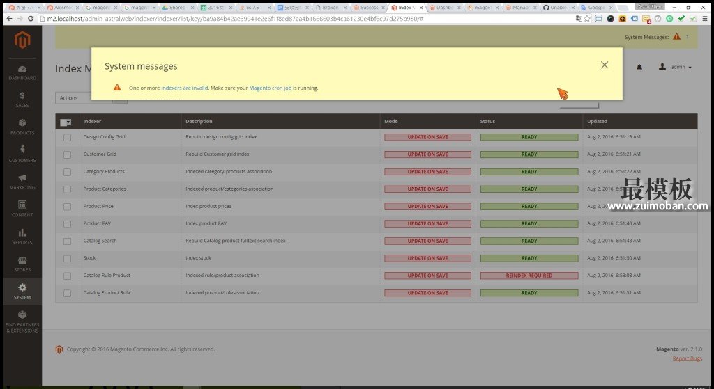Screen dimensions: 714x389
Task: Open the Marketing sidebar menu
Action: [x=22, y=182]
